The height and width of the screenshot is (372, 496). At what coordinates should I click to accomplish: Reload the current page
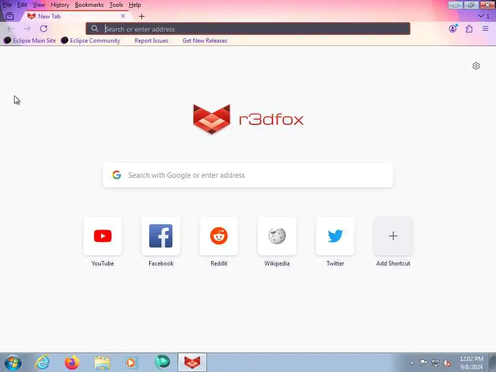coord(44,29)
